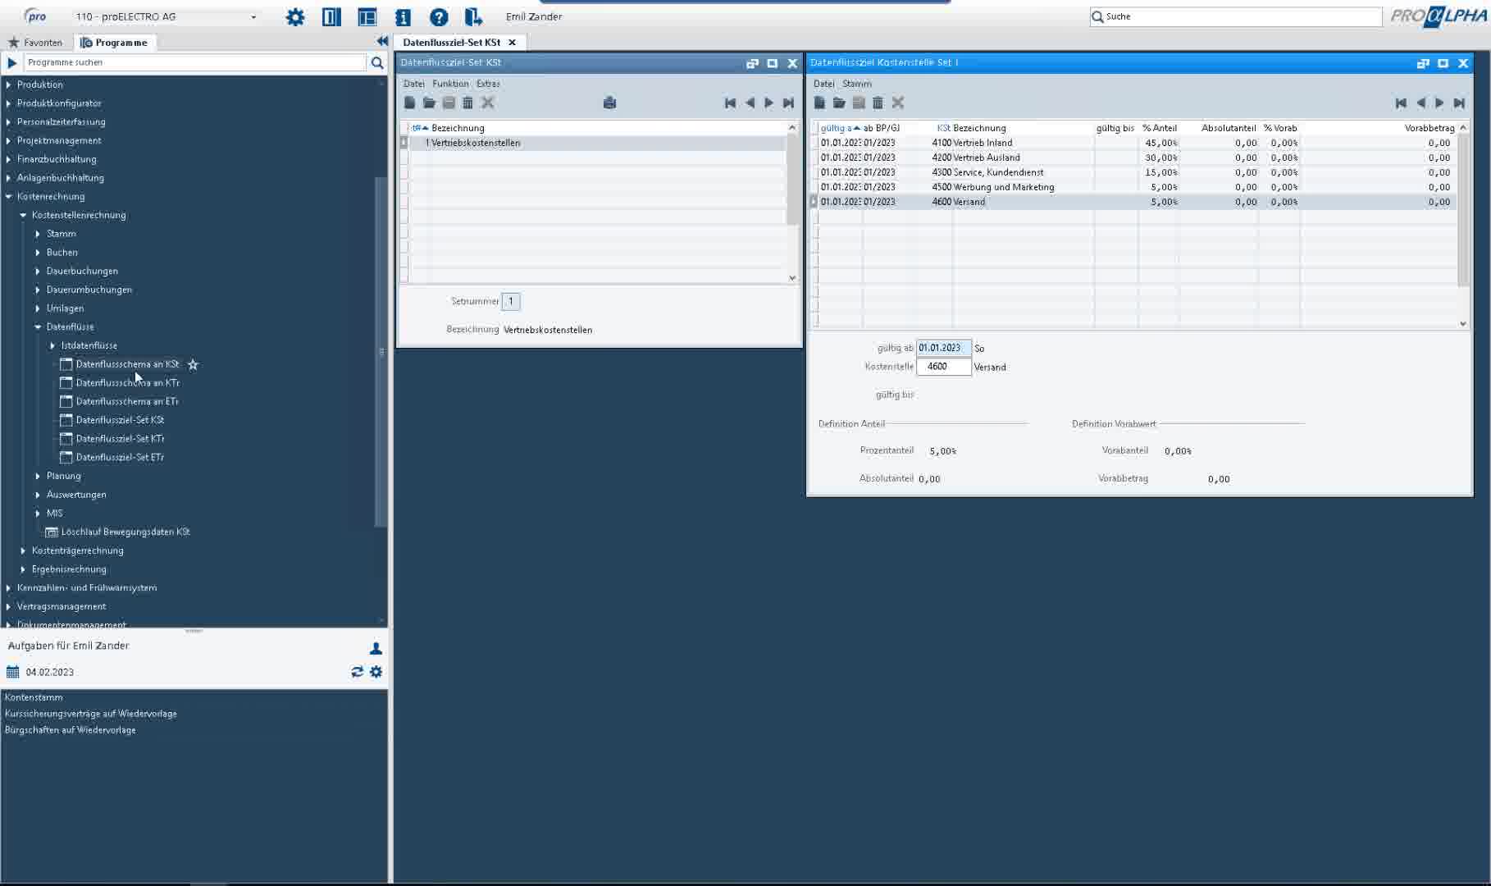Select the Vertrieb Inland row
Screen dimensions: 1491x886
click(x=1135, y=143)
